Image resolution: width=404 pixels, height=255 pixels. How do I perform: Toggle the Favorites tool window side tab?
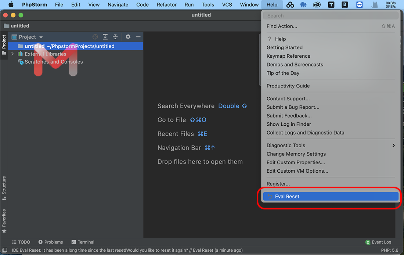click(4, 221)
